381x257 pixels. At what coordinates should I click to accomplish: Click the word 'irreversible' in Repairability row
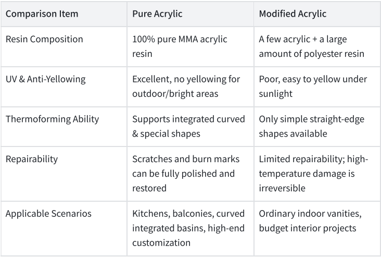coord(282,188)
